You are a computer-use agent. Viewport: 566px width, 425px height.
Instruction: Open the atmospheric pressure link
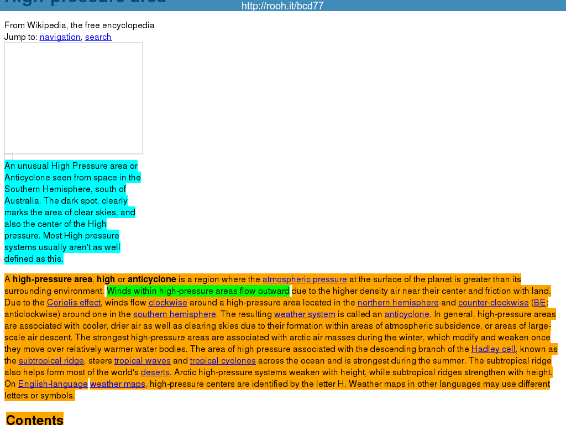(x=305, y=279)
